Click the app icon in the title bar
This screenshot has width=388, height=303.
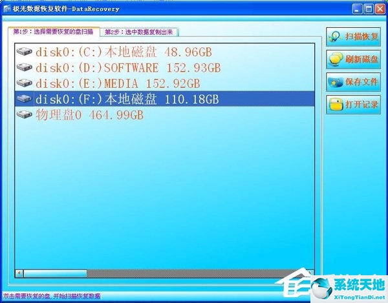pos(7,8)
